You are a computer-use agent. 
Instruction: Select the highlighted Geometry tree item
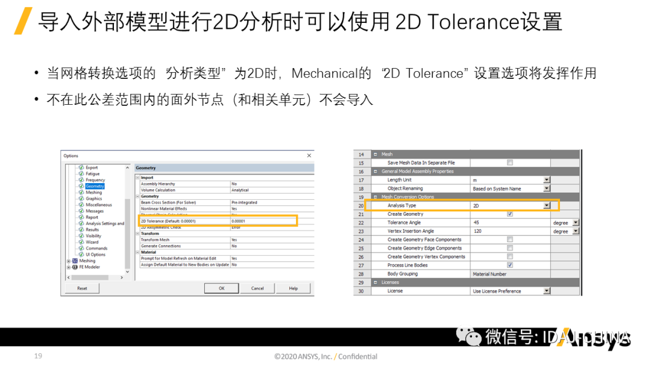[x=95, y=186]
